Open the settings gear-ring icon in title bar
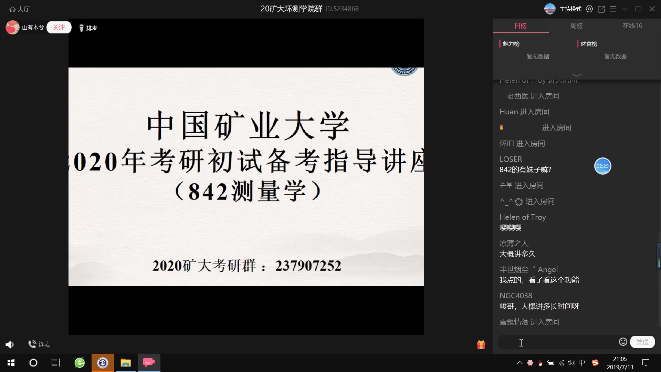 pos(589,9)
